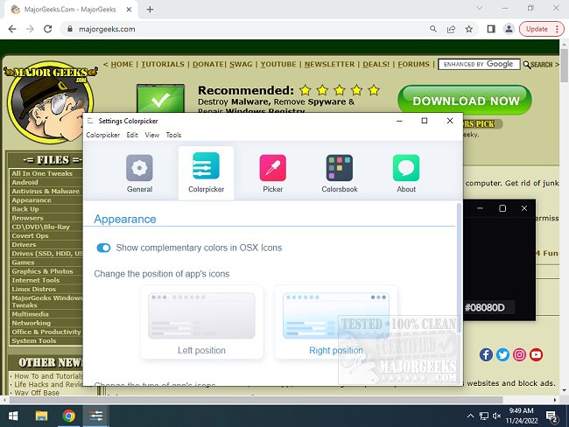Open the Antivirus & Malware category

pyautogui.click(x=46, y=192)
